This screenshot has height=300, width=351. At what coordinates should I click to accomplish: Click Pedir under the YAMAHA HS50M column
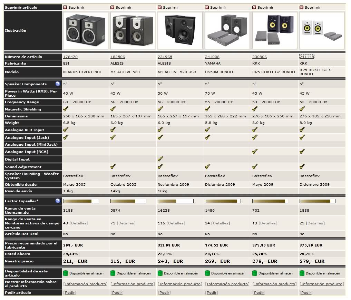pos(212,293)
